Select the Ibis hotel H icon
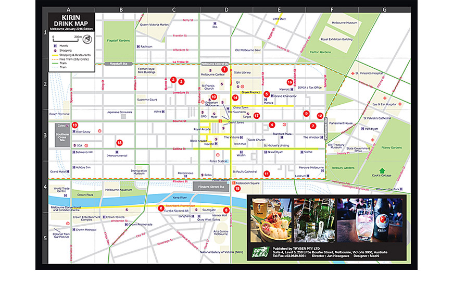 click(215, 23)
